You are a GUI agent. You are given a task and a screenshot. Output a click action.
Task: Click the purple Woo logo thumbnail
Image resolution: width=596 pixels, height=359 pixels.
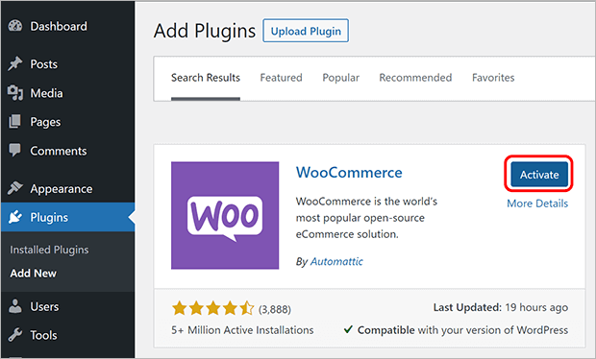coord(225,216)
